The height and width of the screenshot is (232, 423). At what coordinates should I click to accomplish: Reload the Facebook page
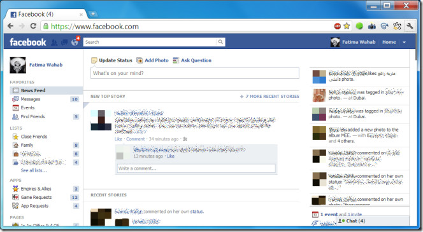coord(33,26)
